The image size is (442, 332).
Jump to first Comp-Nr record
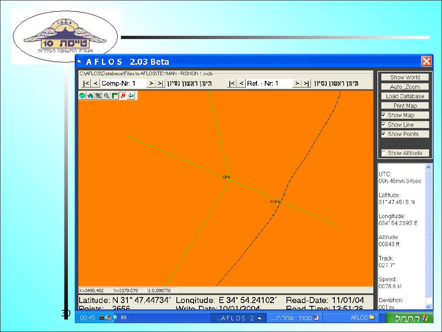pos(86,83)
